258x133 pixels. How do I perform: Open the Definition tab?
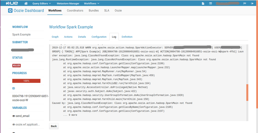(127, 37)
